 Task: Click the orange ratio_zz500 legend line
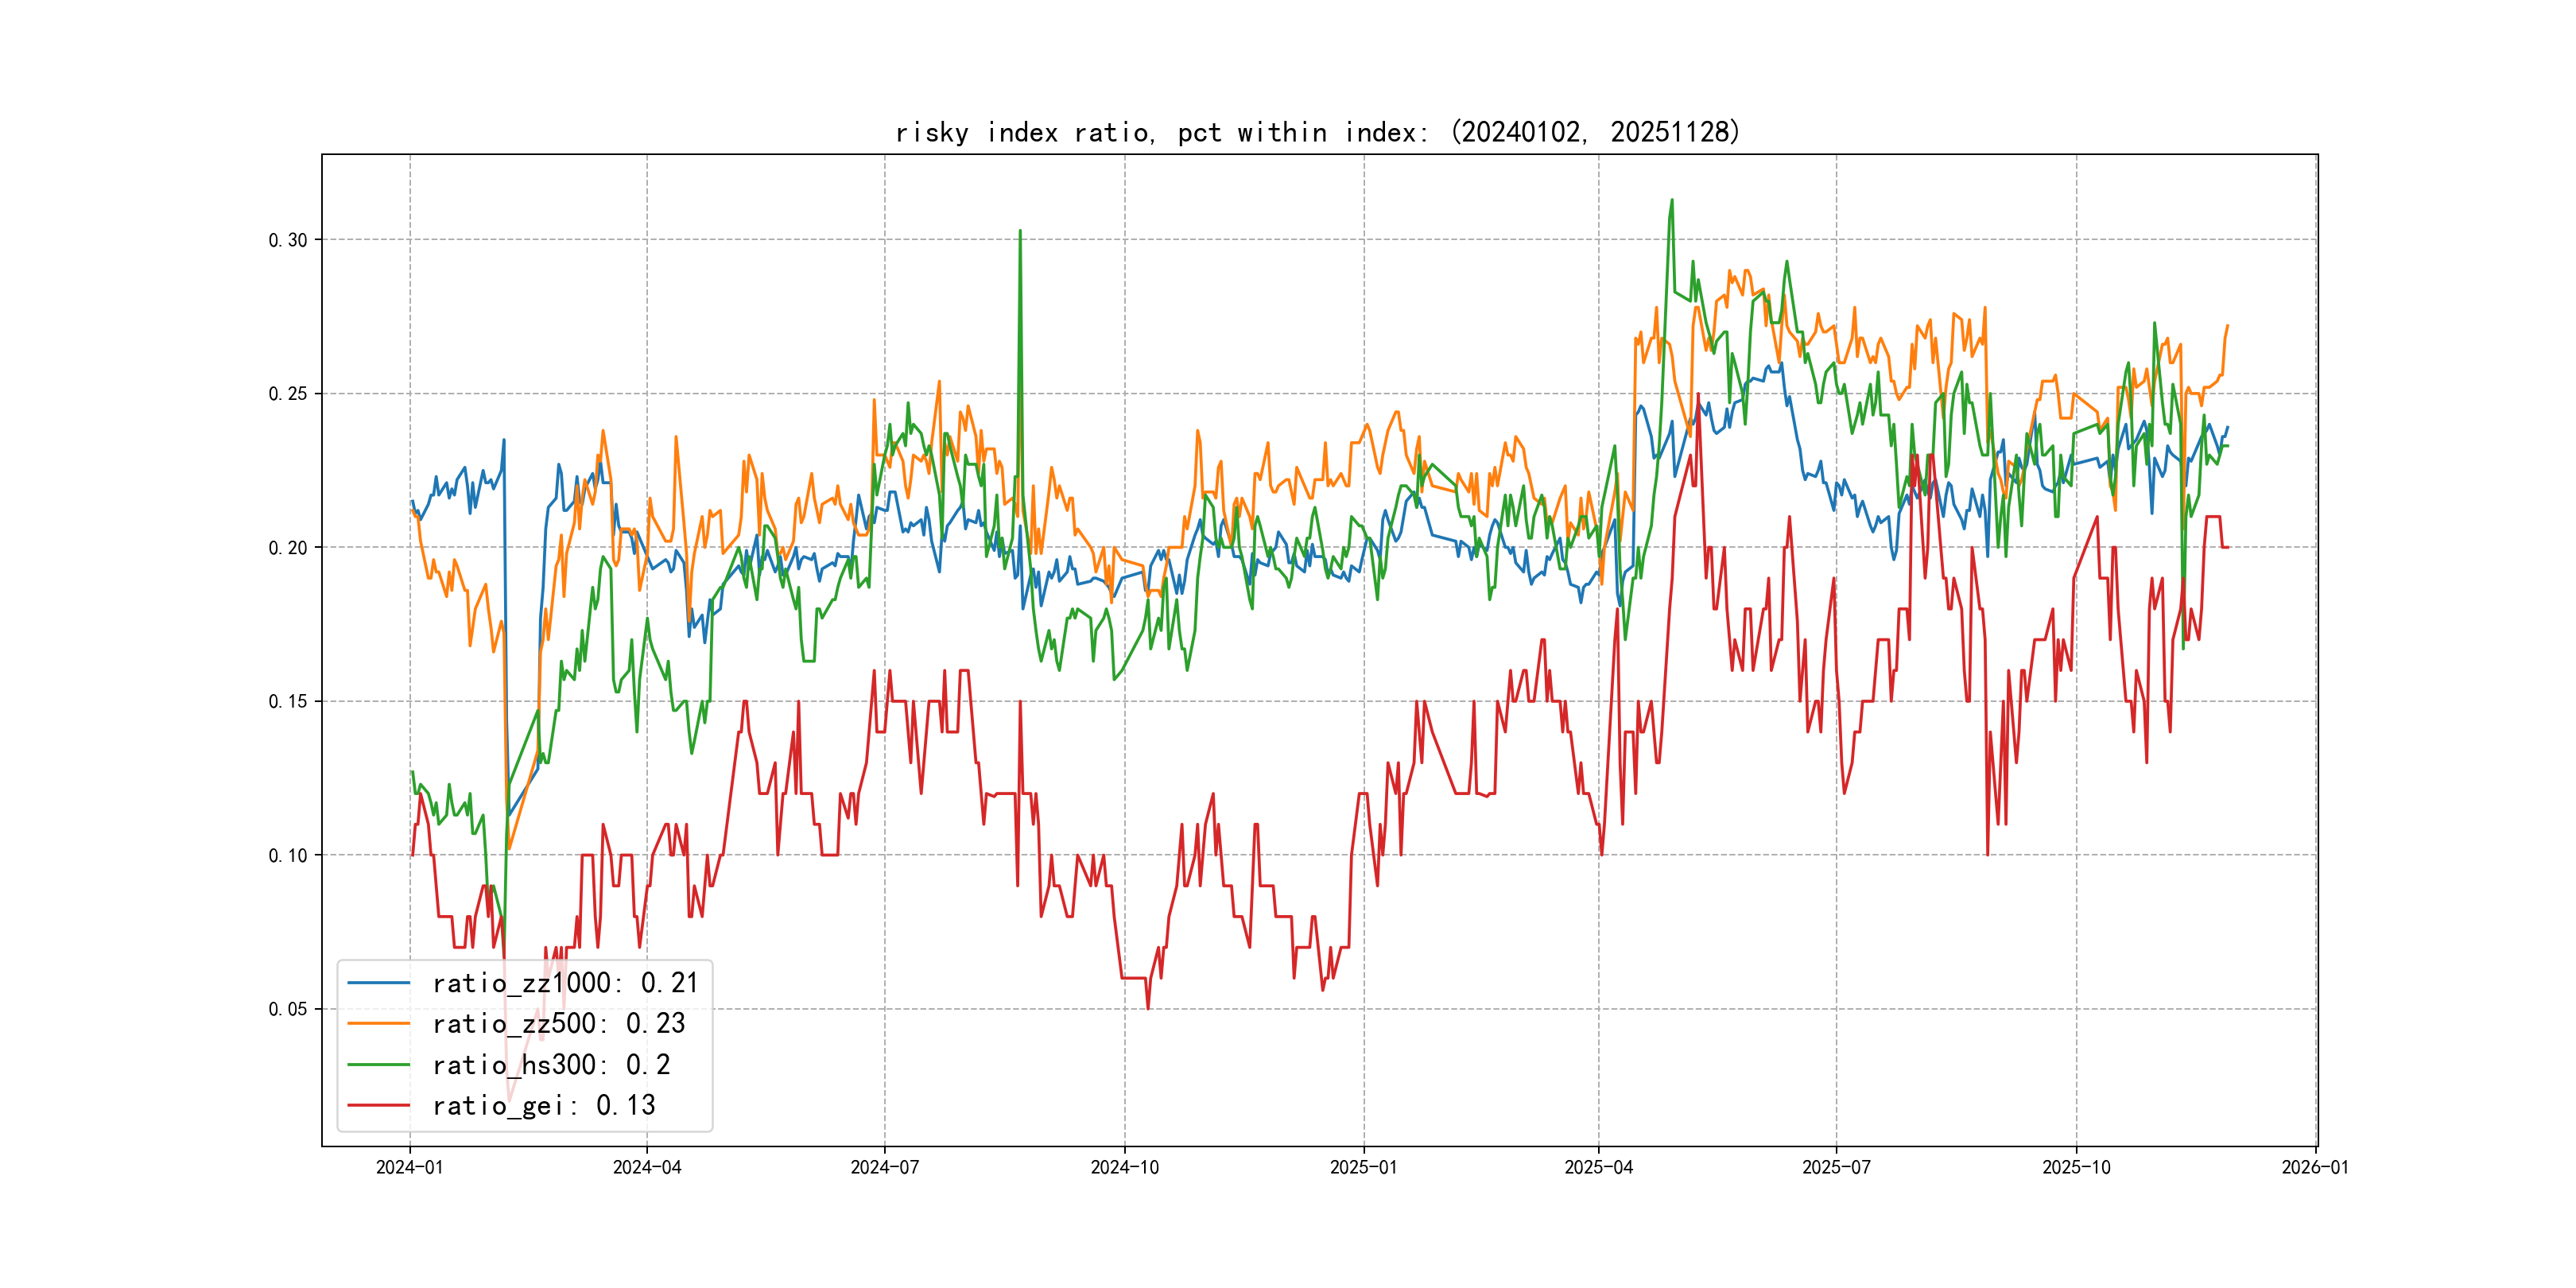[378, 1024]
